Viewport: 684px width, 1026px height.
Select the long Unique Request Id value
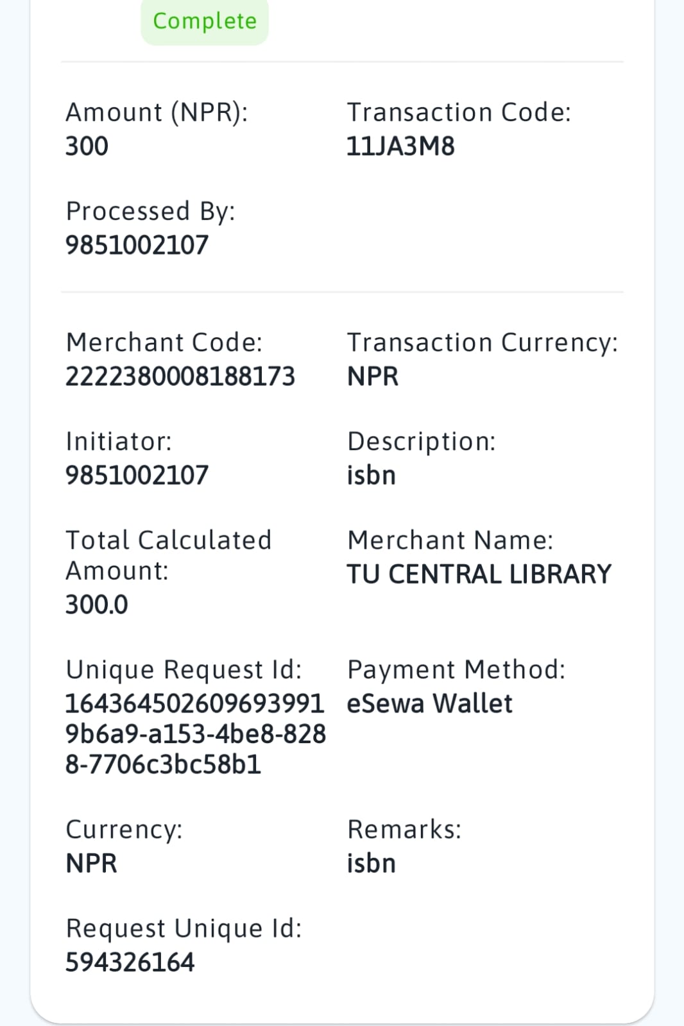pyautogui.click(x=195, y=734)
